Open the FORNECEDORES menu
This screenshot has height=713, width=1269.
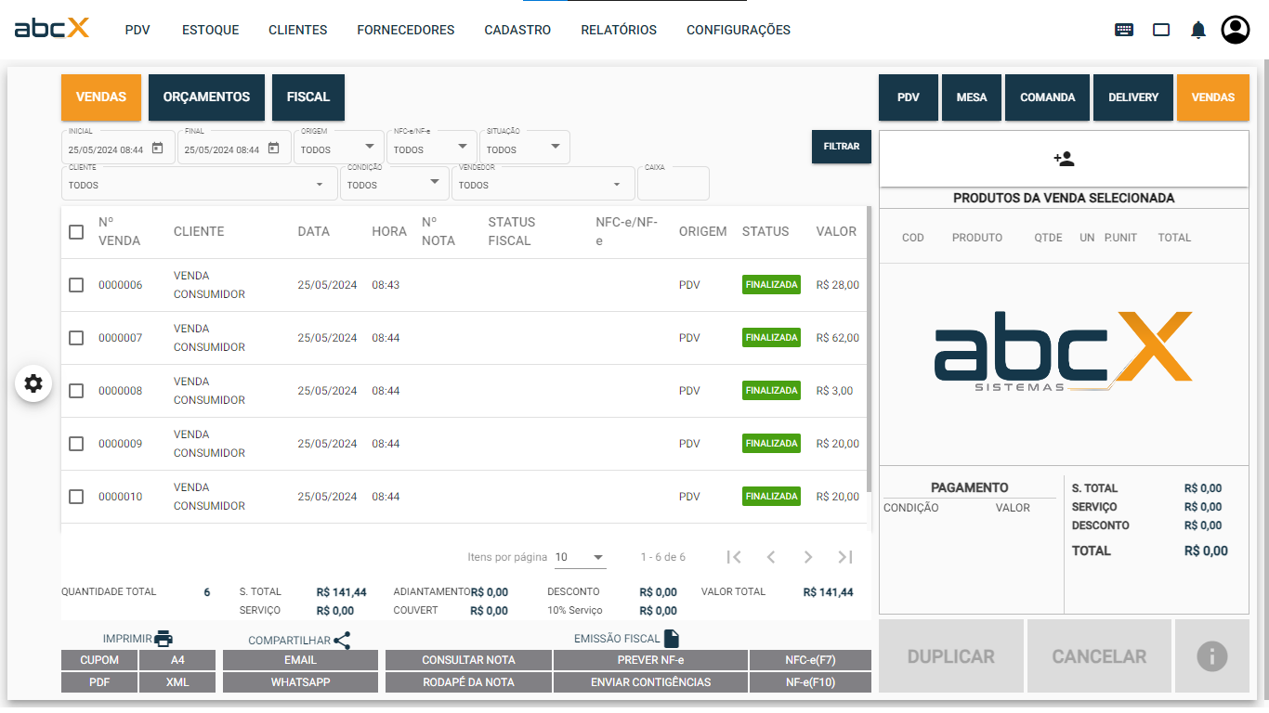pos(406,30)
